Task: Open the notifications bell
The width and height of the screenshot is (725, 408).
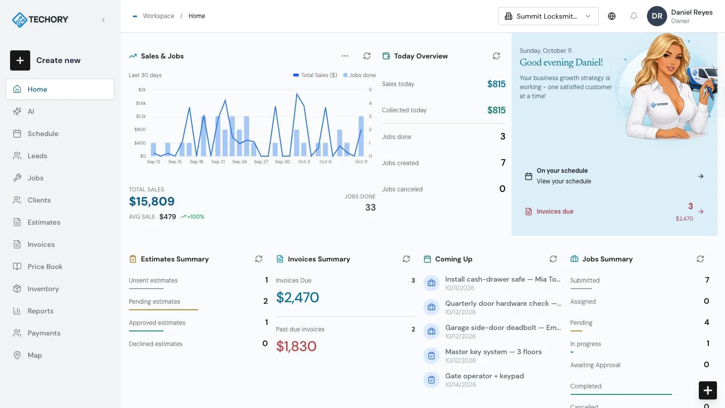Action: [x=634, y=16]
